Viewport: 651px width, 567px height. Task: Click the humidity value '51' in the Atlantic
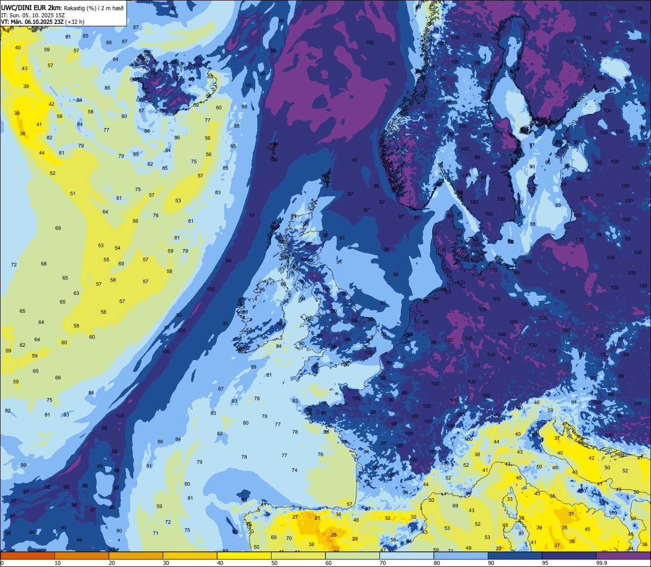point(73,193)
